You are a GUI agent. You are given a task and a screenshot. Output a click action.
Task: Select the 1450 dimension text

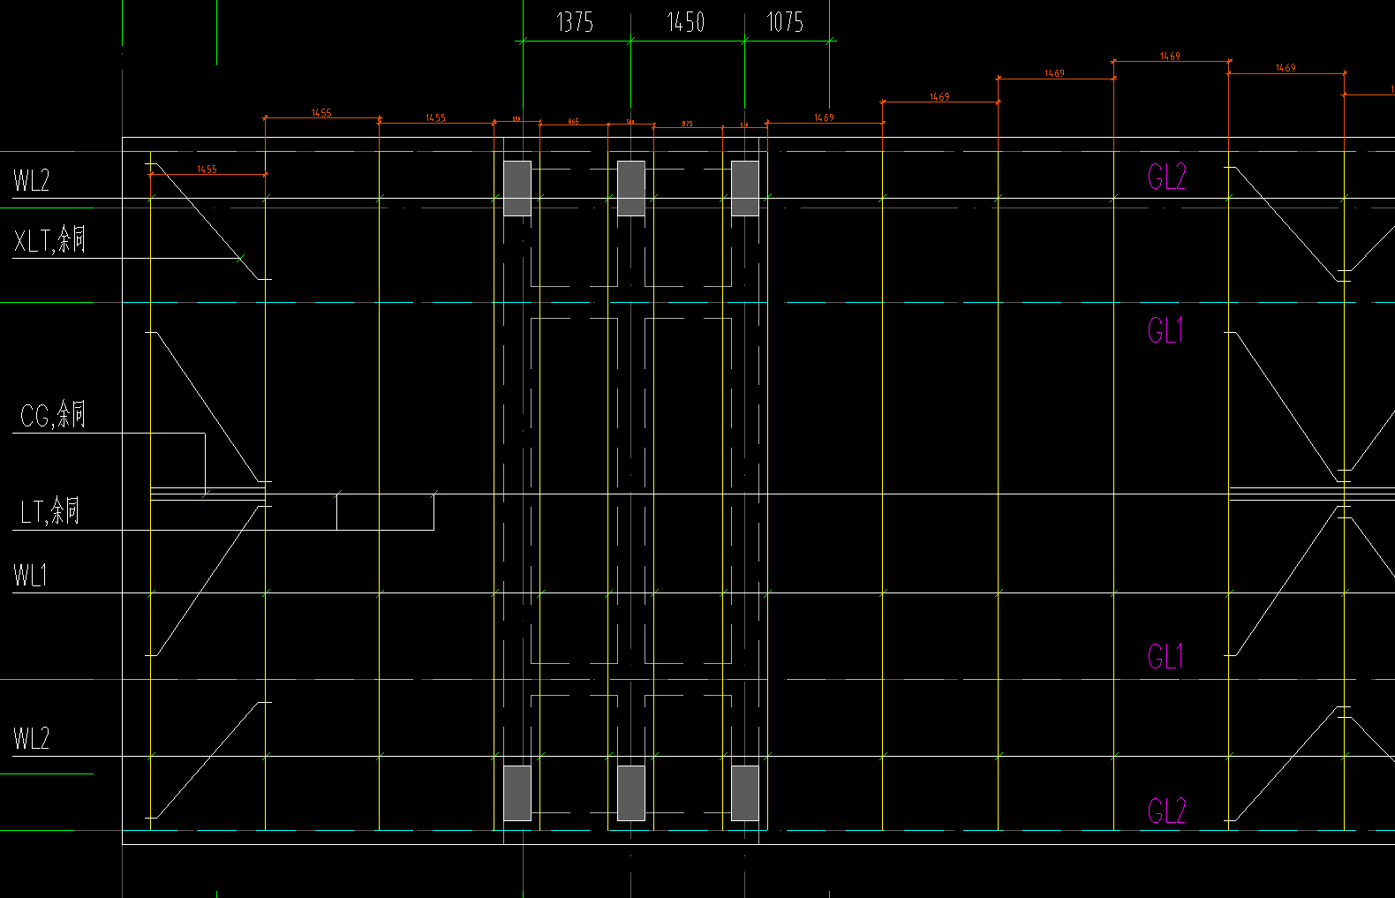685,22
